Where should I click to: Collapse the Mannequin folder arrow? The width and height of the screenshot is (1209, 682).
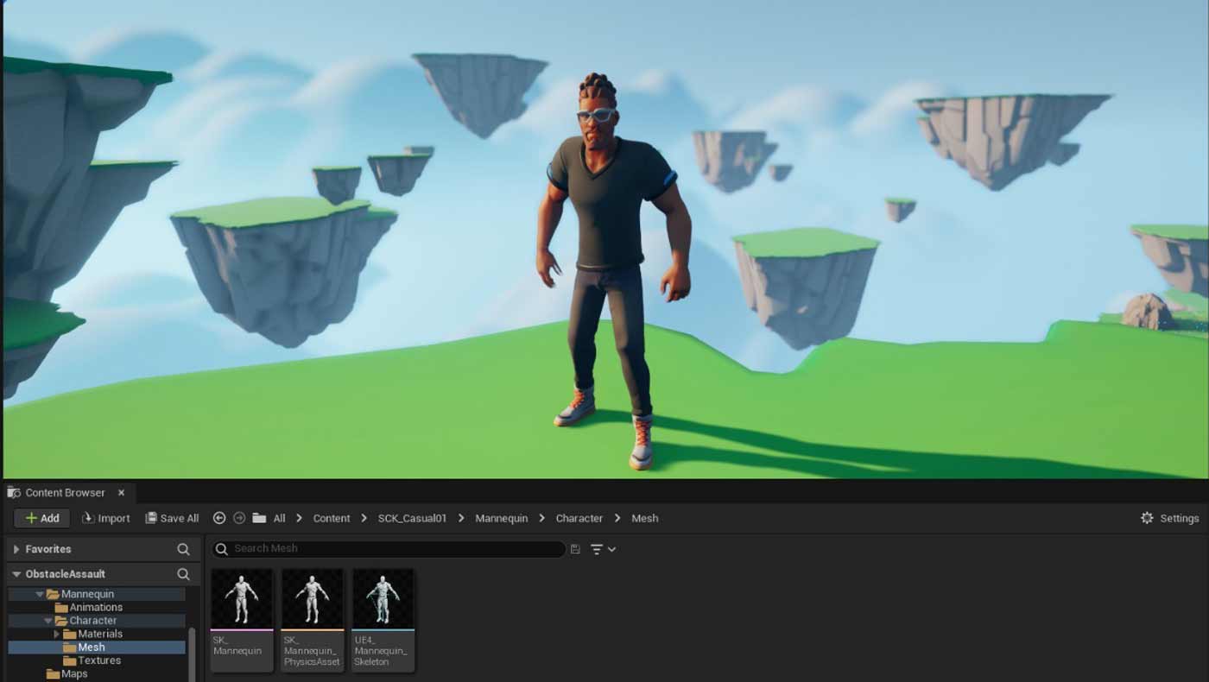40,594
